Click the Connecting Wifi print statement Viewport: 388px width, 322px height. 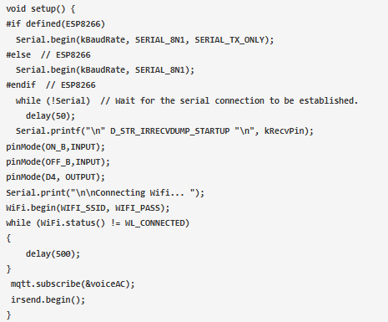105,193
